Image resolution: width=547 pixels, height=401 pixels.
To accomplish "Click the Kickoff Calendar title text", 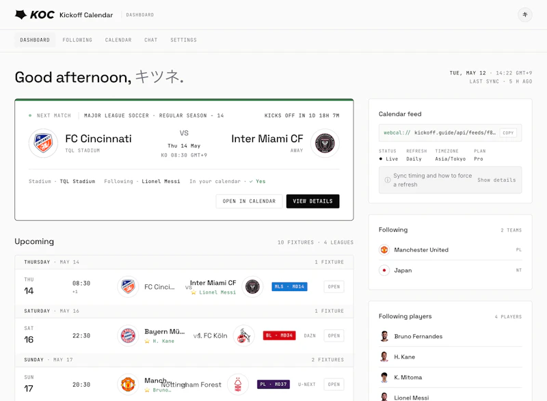I will pos(86,15).
